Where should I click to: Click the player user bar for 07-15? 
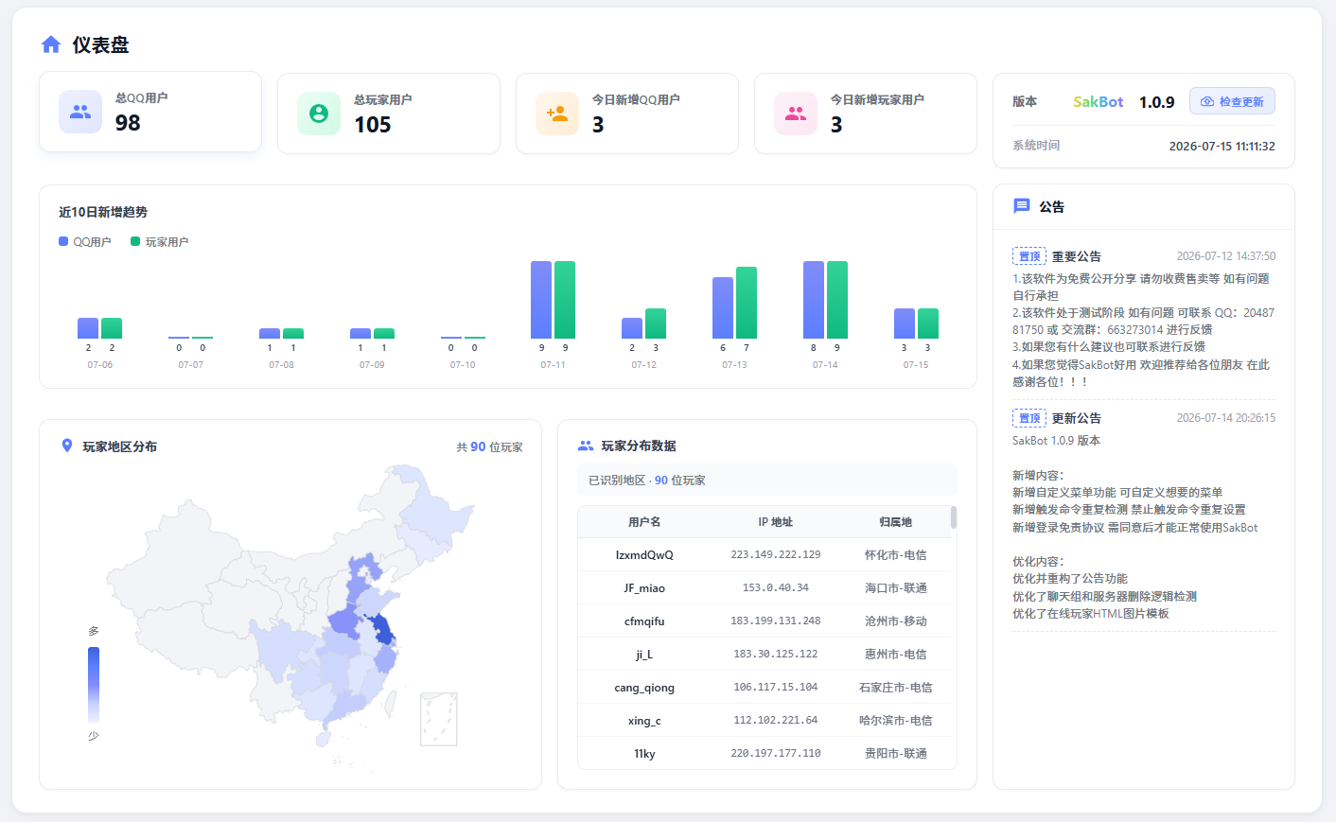click(x=928, y=324)
